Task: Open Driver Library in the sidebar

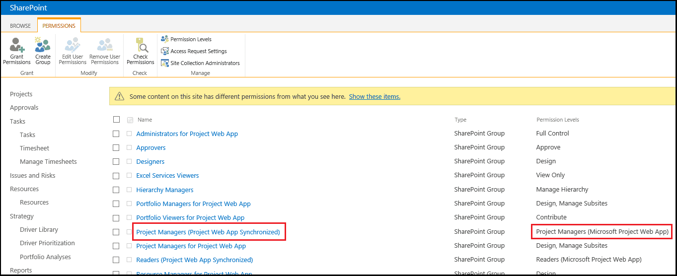Action: click(x=39, y=229)
